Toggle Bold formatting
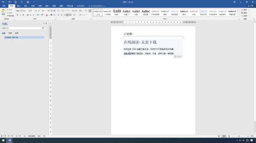Image resolution: width=256 pixels, height=143 pixels. (17, 15)
